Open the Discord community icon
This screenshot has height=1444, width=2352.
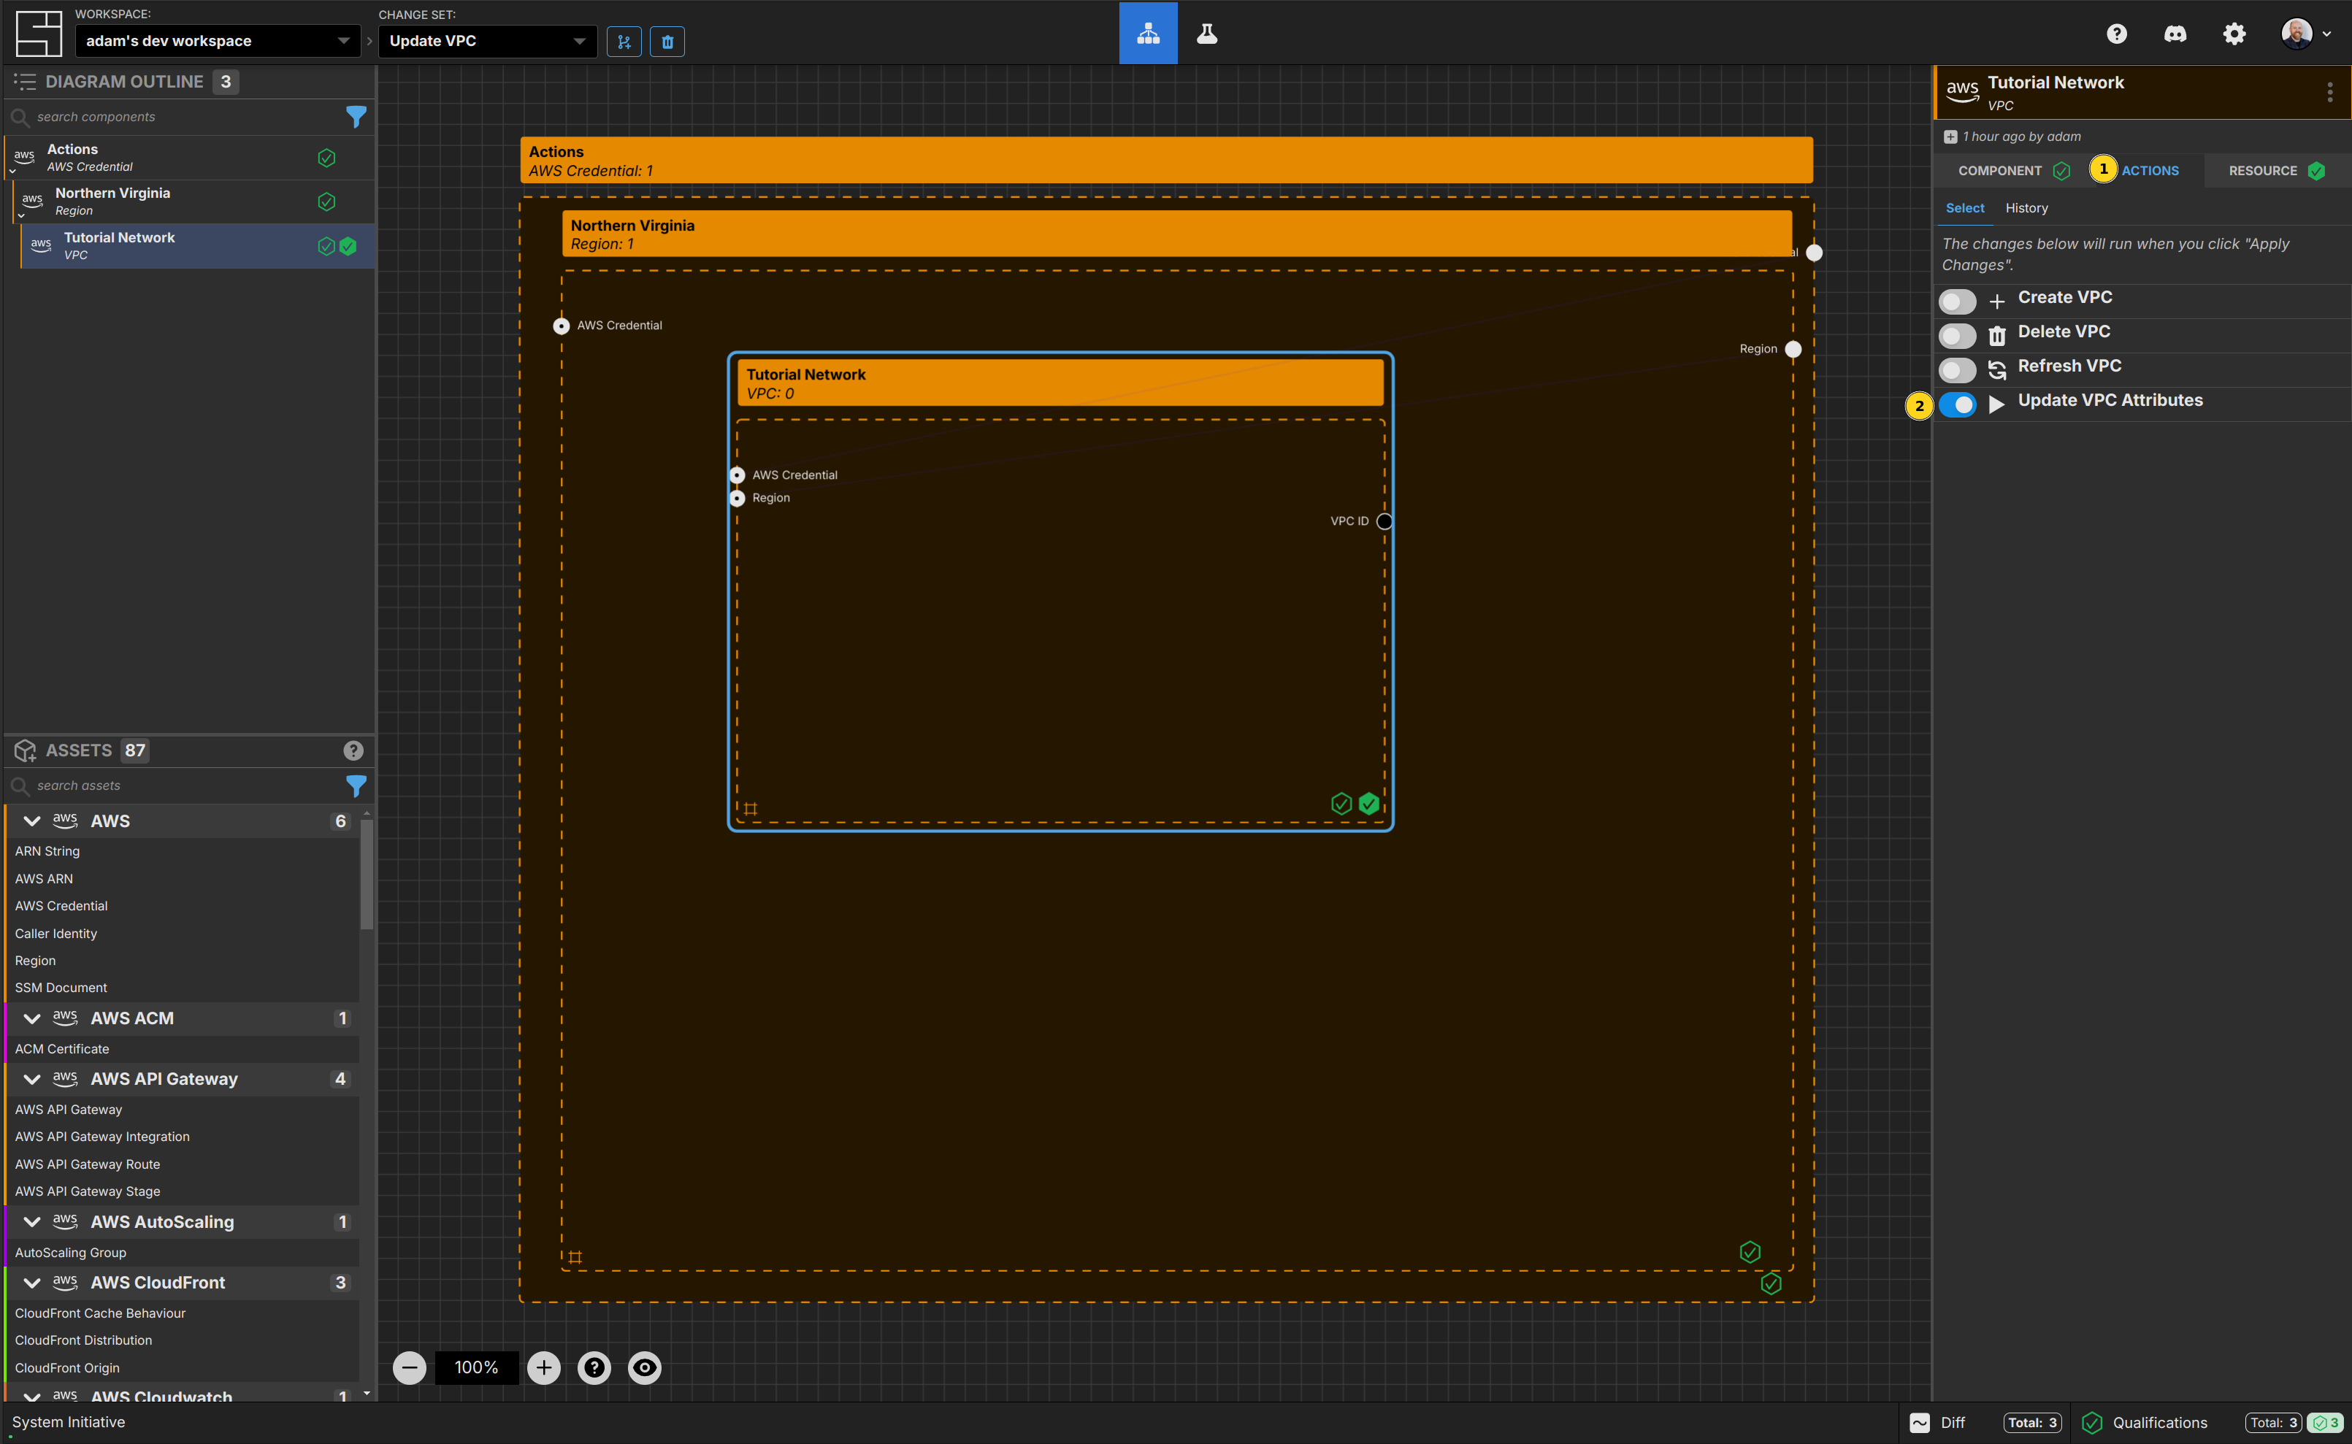(x=2175, y=34)
